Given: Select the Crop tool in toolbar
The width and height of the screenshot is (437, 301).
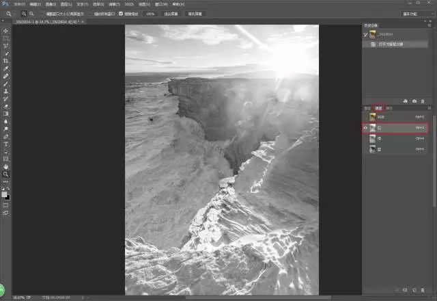Looking at the screenshot, I should coord(6,61).
